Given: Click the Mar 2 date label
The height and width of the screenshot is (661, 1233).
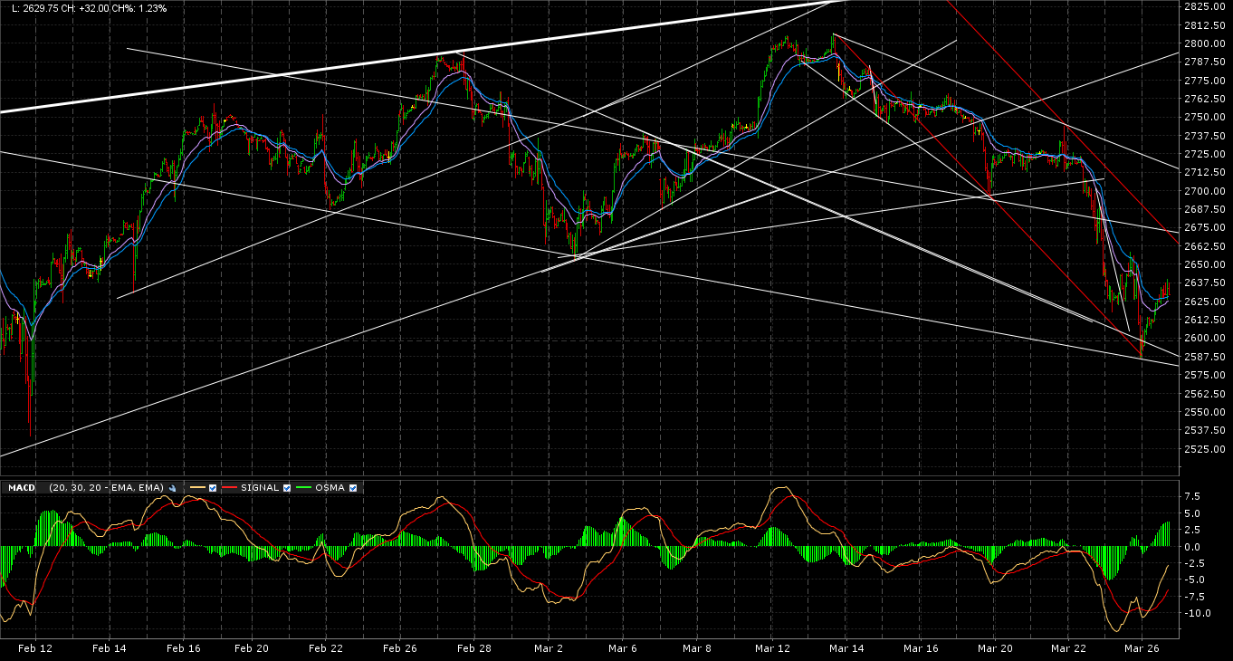Looking at the screenshot, I should (x=549, y=648).
